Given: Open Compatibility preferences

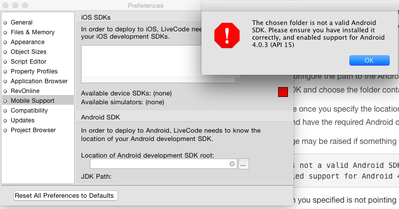Looking at the screenshot, I should [29, 111].
